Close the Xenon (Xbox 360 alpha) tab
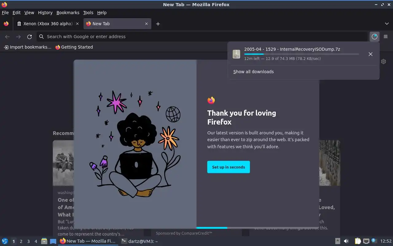The height and width of the screenshot is (246, 393). click(77, 24)
